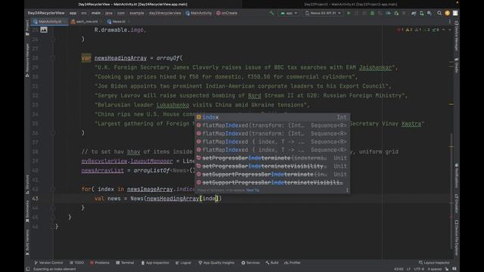
Task: Switch to the News.kt editor tab
Action: (x=116, y=22)
